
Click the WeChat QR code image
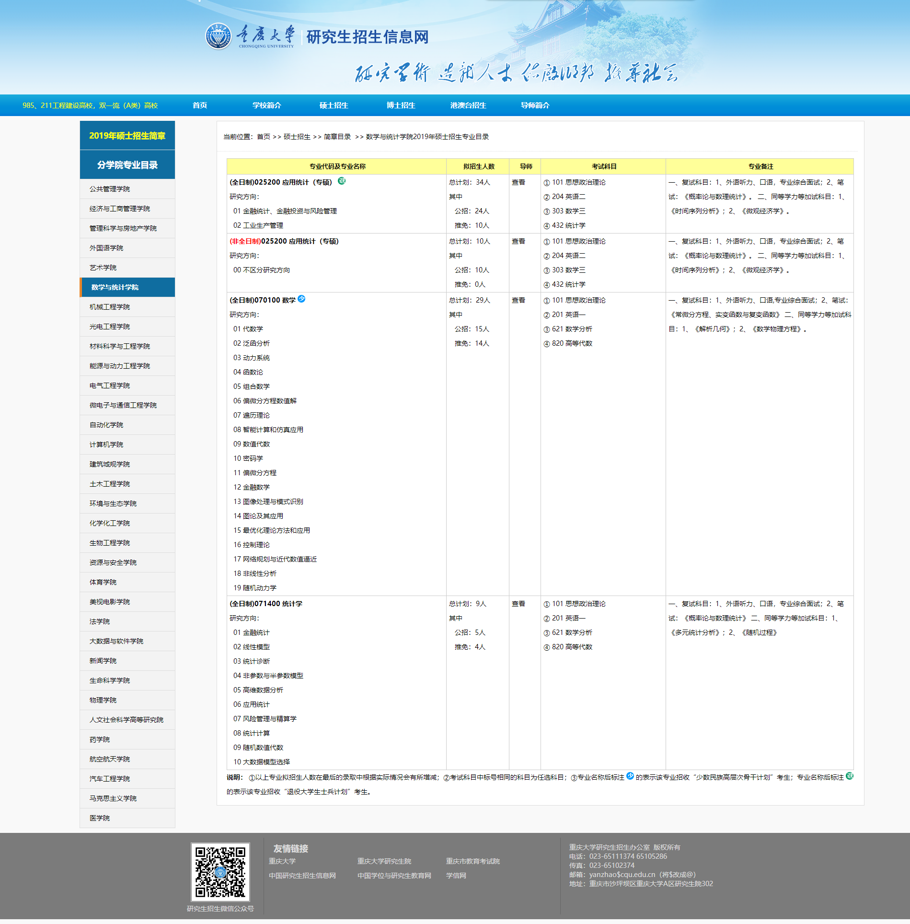(220, 872)
